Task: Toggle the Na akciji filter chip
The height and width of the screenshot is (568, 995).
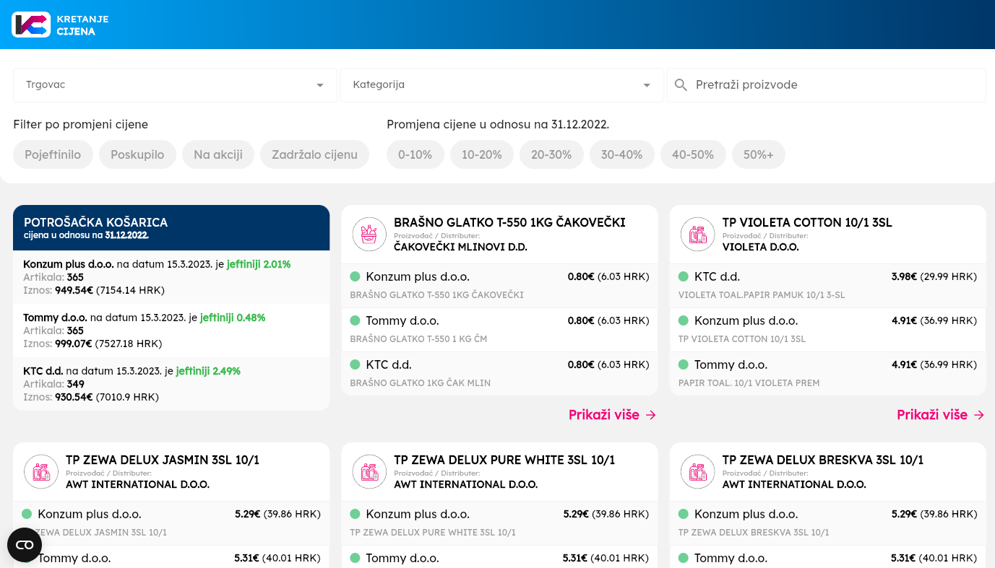Action: coord(218,154)
